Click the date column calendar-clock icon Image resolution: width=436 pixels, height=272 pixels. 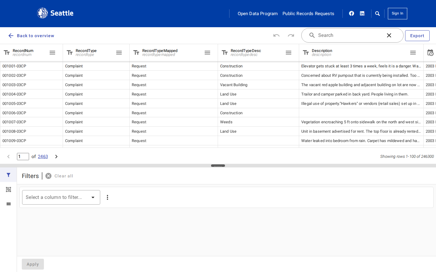[430, 53]
